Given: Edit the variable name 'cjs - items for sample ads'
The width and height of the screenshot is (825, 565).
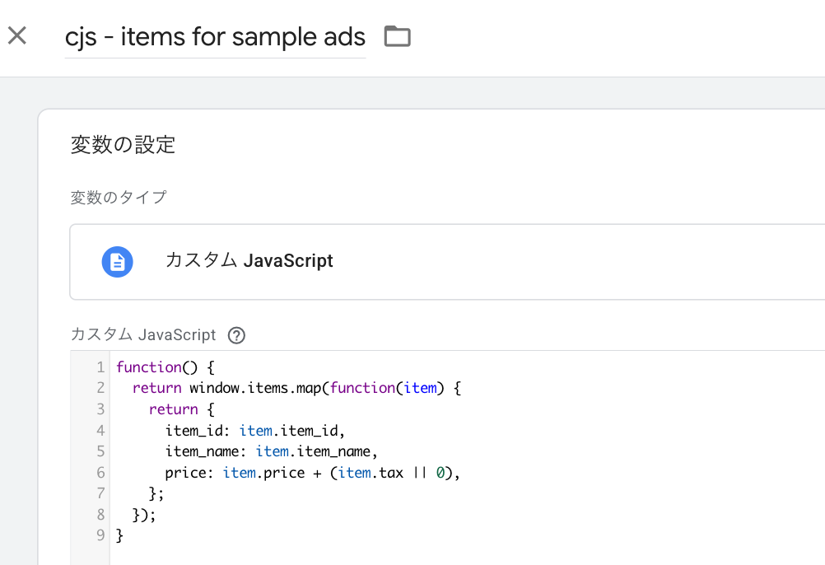Looking at the screenshot, I should [215, 37].
